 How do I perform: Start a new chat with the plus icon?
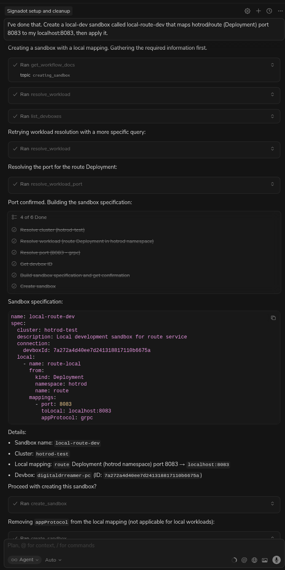tap(258, 11)
